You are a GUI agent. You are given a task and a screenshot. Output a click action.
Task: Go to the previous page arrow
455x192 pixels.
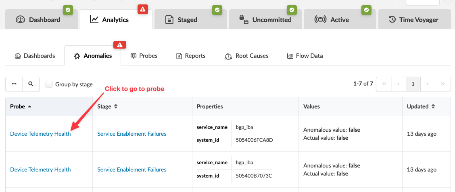point(399,84)
